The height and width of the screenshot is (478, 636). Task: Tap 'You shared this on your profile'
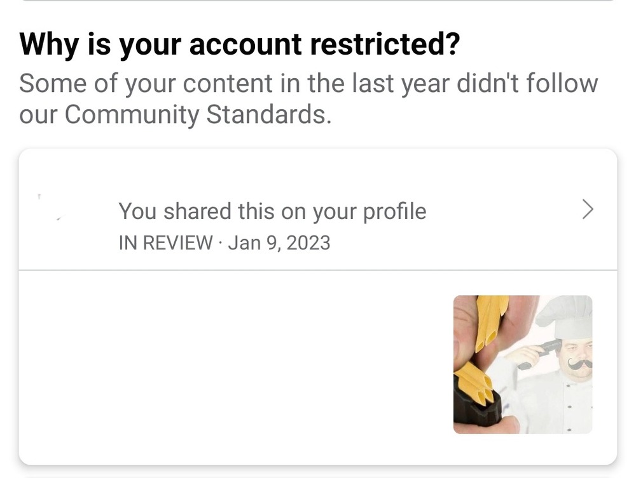pos(272,211)
